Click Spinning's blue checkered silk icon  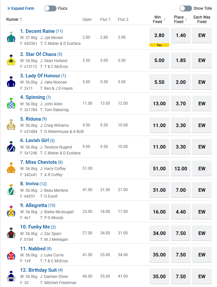click(x=11, y=103)
